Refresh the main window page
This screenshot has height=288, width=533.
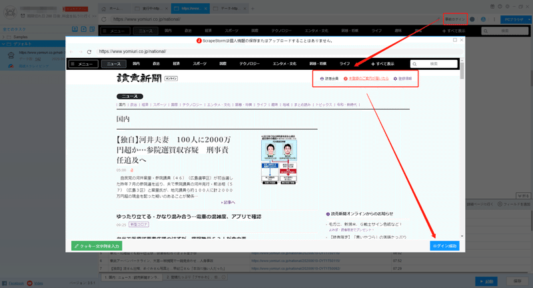(x=104, y=19)
